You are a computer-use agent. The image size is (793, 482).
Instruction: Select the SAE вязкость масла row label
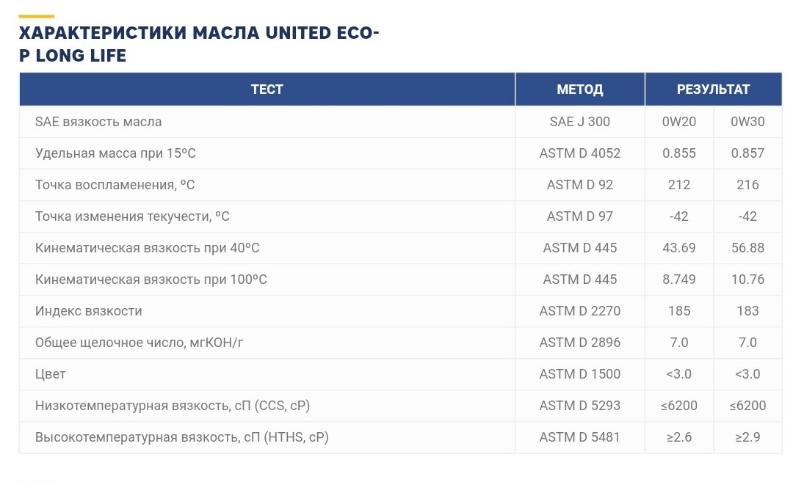coord(98,122)
